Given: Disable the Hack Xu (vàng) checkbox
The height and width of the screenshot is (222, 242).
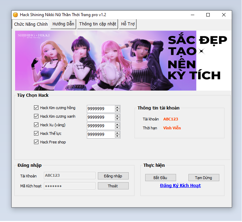Looking at the screenshot, I should coord(36,125).
